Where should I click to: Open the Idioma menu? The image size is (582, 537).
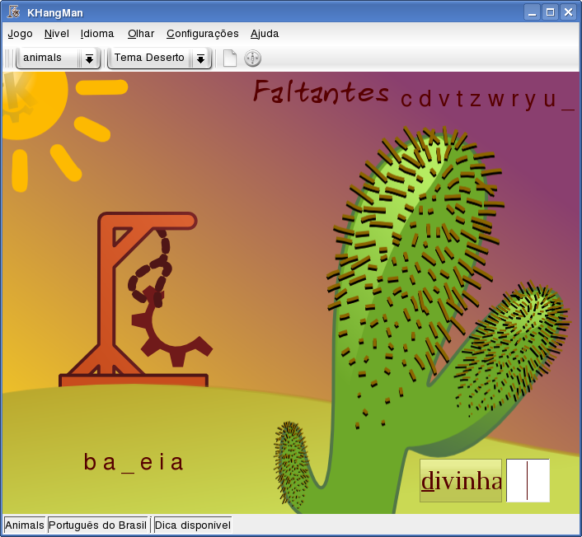point(97,34)
